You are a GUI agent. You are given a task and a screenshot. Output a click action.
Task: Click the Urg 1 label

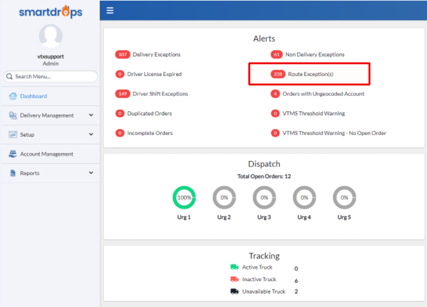click(184, 217)
